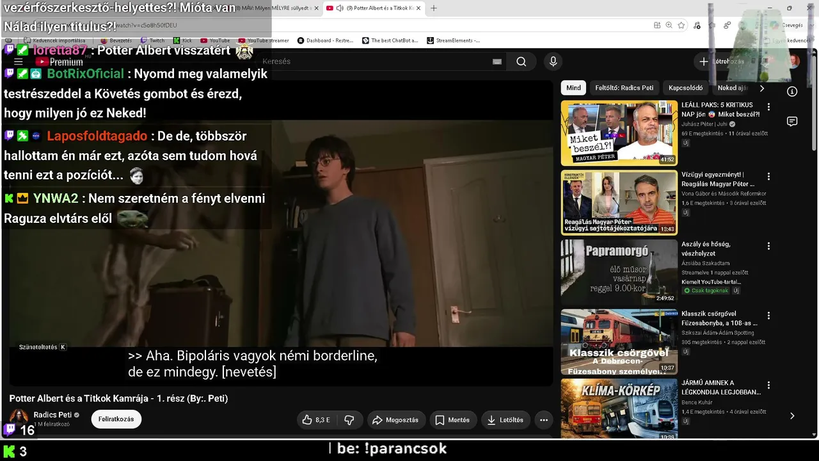Click the YouTube search magnifier button
Viewport: 819px width, 461px height.
click(521, 61)
